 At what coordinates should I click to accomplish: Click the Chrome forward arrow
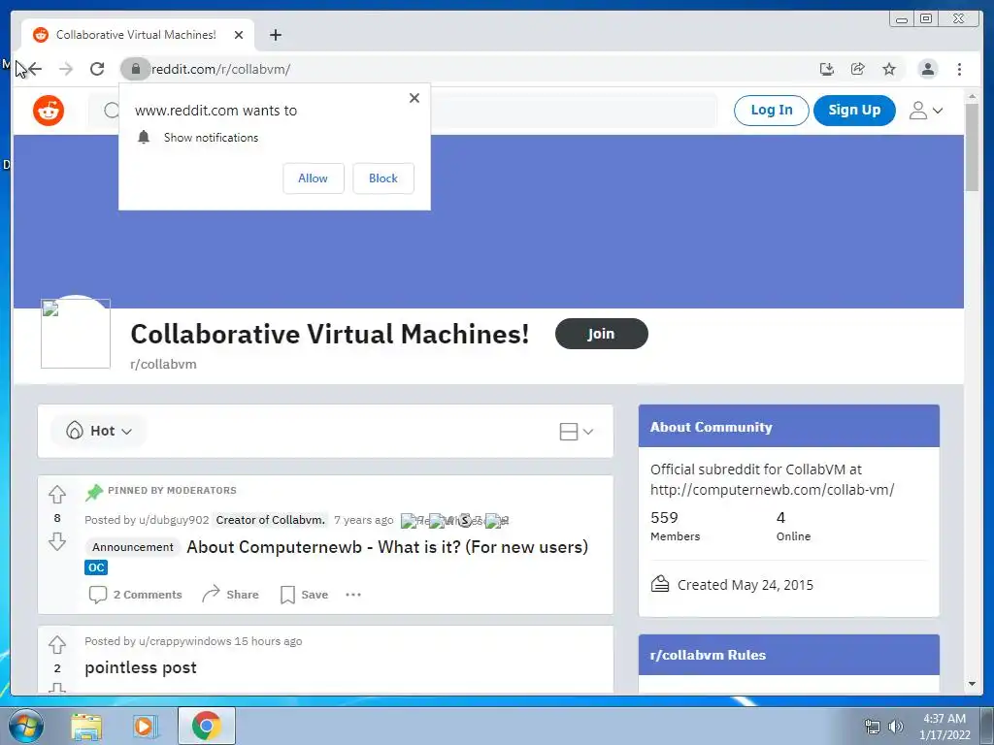[x=66, y=69]
